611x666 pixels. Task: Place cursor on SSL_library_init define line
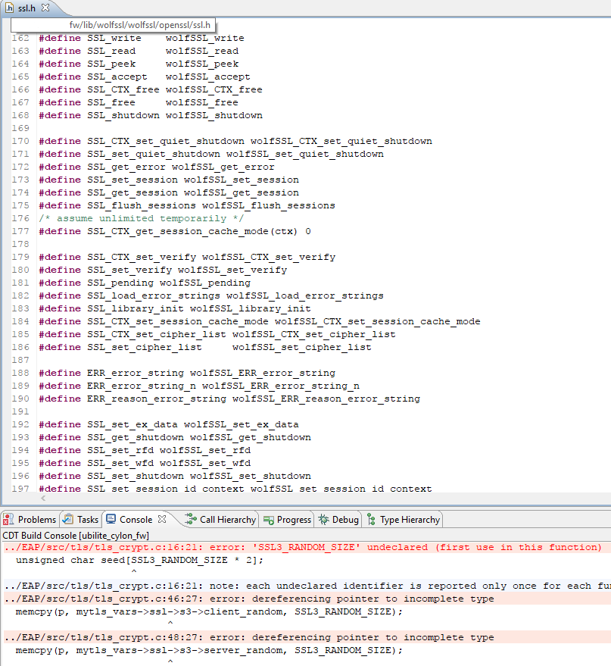[174, 308]
